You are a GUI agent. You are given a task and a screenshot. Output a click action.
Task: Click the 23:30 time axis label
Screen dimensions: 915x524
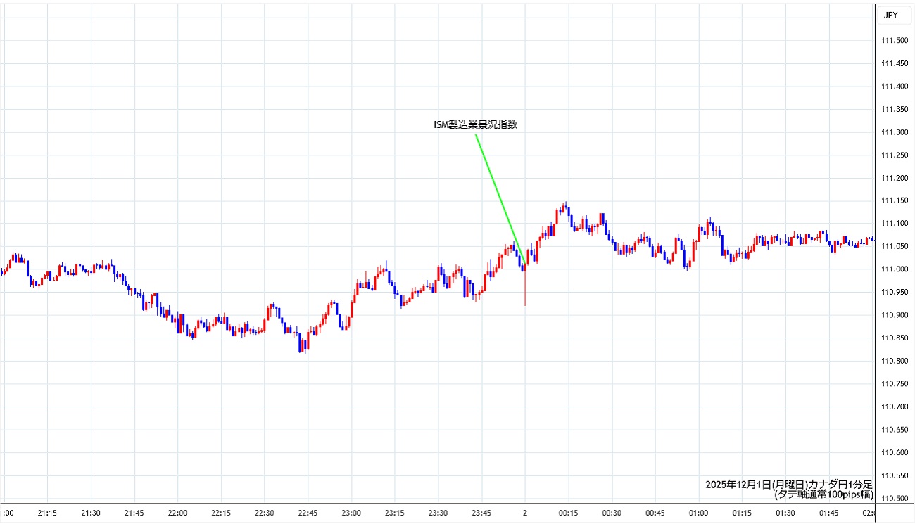438,513
